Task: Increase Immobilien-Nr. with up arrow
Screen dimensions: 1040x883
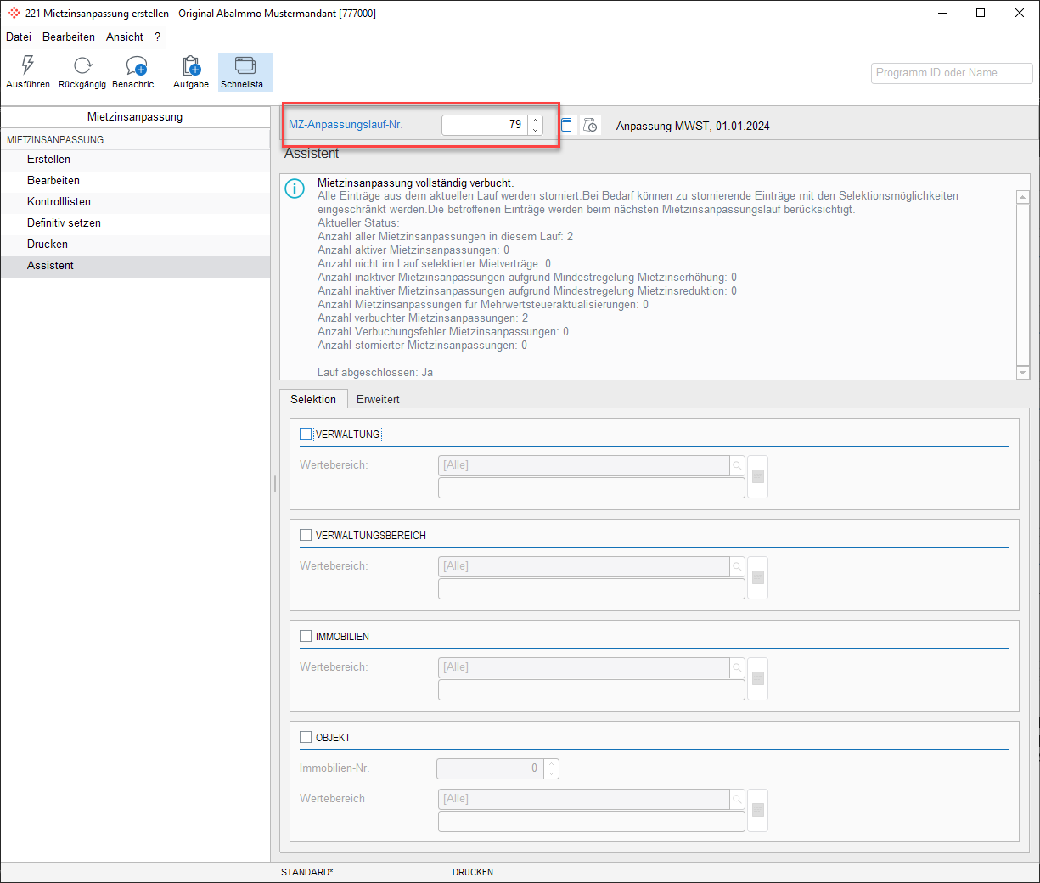Action: tap(551, 763)
